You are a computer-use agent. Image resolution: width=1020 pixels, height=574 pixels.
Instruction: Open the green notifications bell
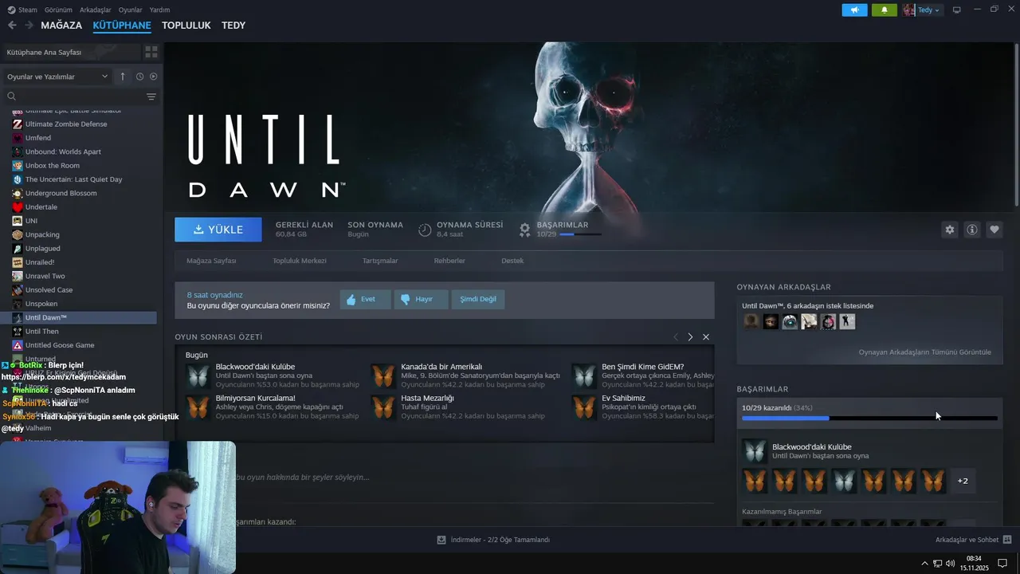[885, 10]
